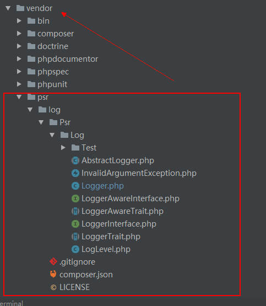Collapse the capitalized Log folder arrow

click(x=52, y=135)
